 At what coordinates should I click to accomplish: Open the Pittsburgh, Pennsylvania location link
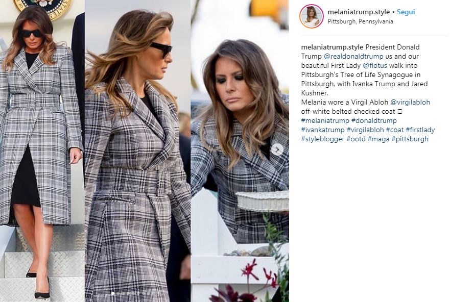tap(360, 21)
